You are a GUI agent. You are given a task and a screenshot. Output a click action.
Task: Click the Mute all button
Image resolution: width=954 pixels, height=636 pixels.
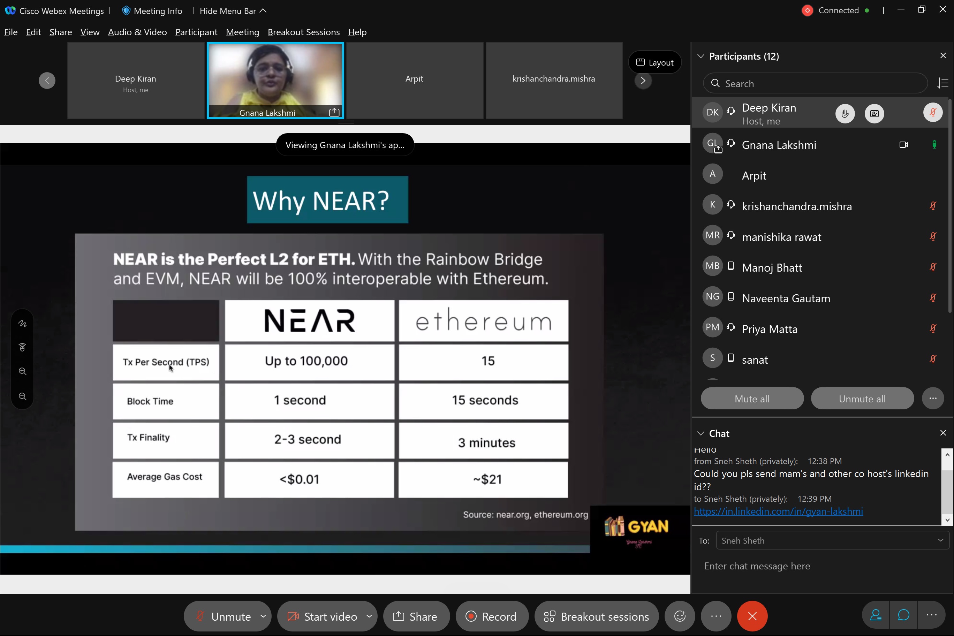click(752, 398)
